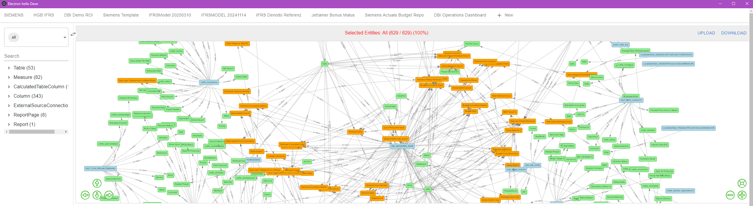Expand the CalculatedTableColumn tree group

[x=9, y=87]
